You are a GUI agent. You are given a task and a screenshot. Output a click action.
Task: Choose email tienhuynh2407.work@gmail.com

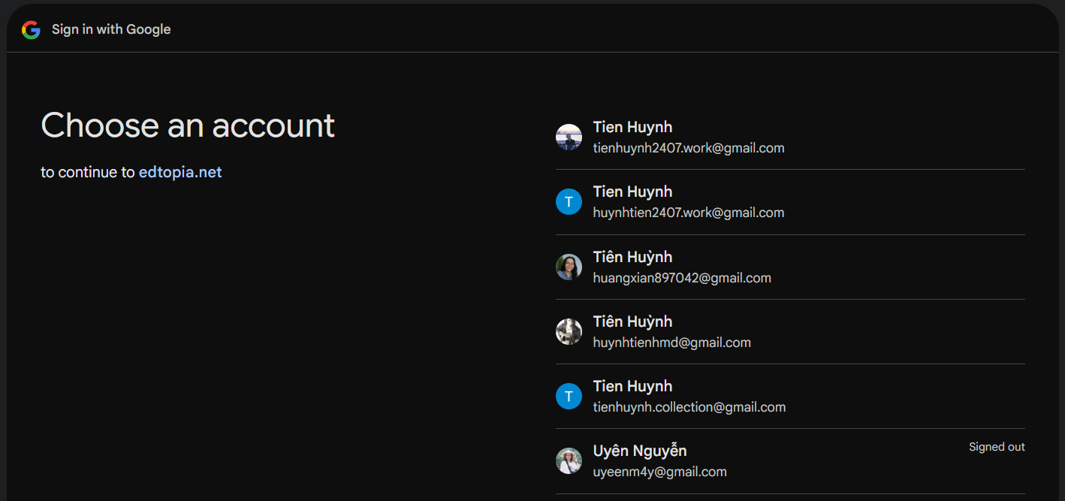689,148
